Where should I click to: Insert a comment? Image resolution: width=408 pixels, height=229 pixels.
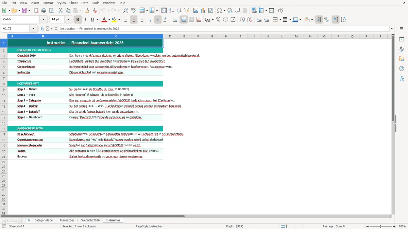coord(237,11)
